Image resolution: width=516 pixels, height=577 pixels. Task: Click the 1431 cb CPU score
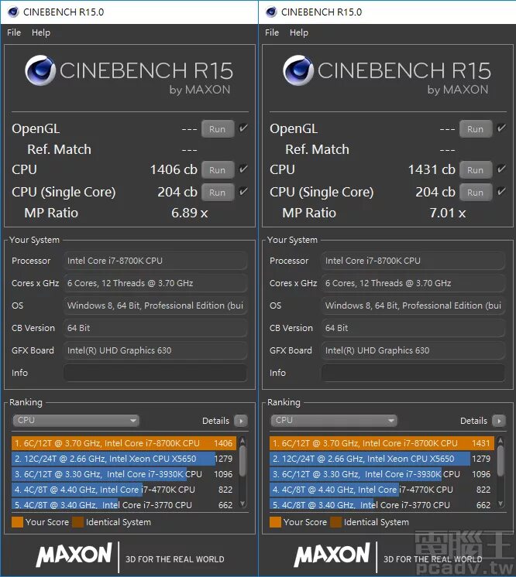(432, 169)
